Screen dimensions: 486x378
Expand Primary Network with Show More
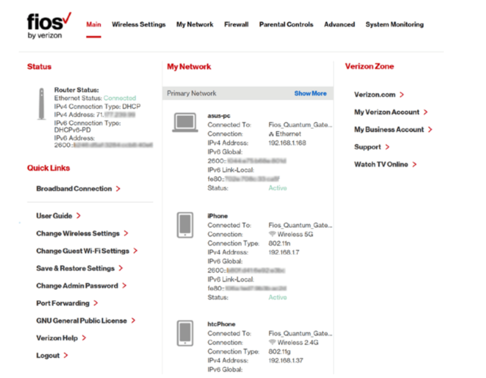(310, 93)
